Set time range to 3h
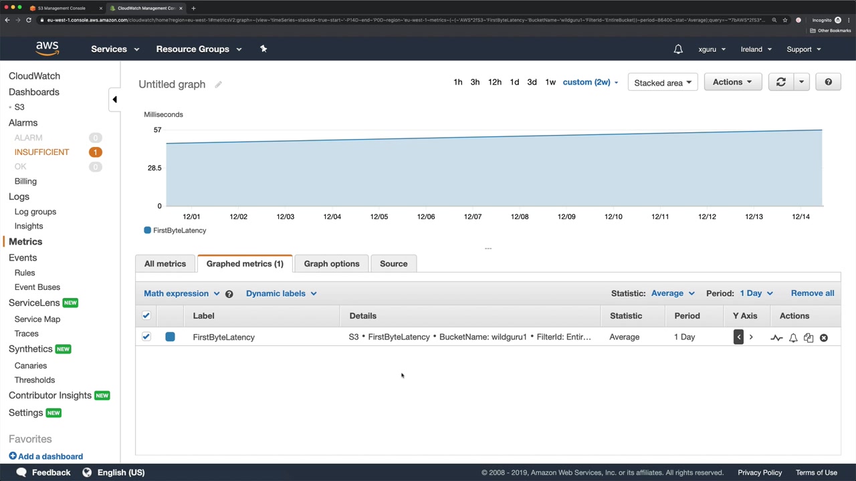Viewport: 856px width, 481px height. point(475,82)
